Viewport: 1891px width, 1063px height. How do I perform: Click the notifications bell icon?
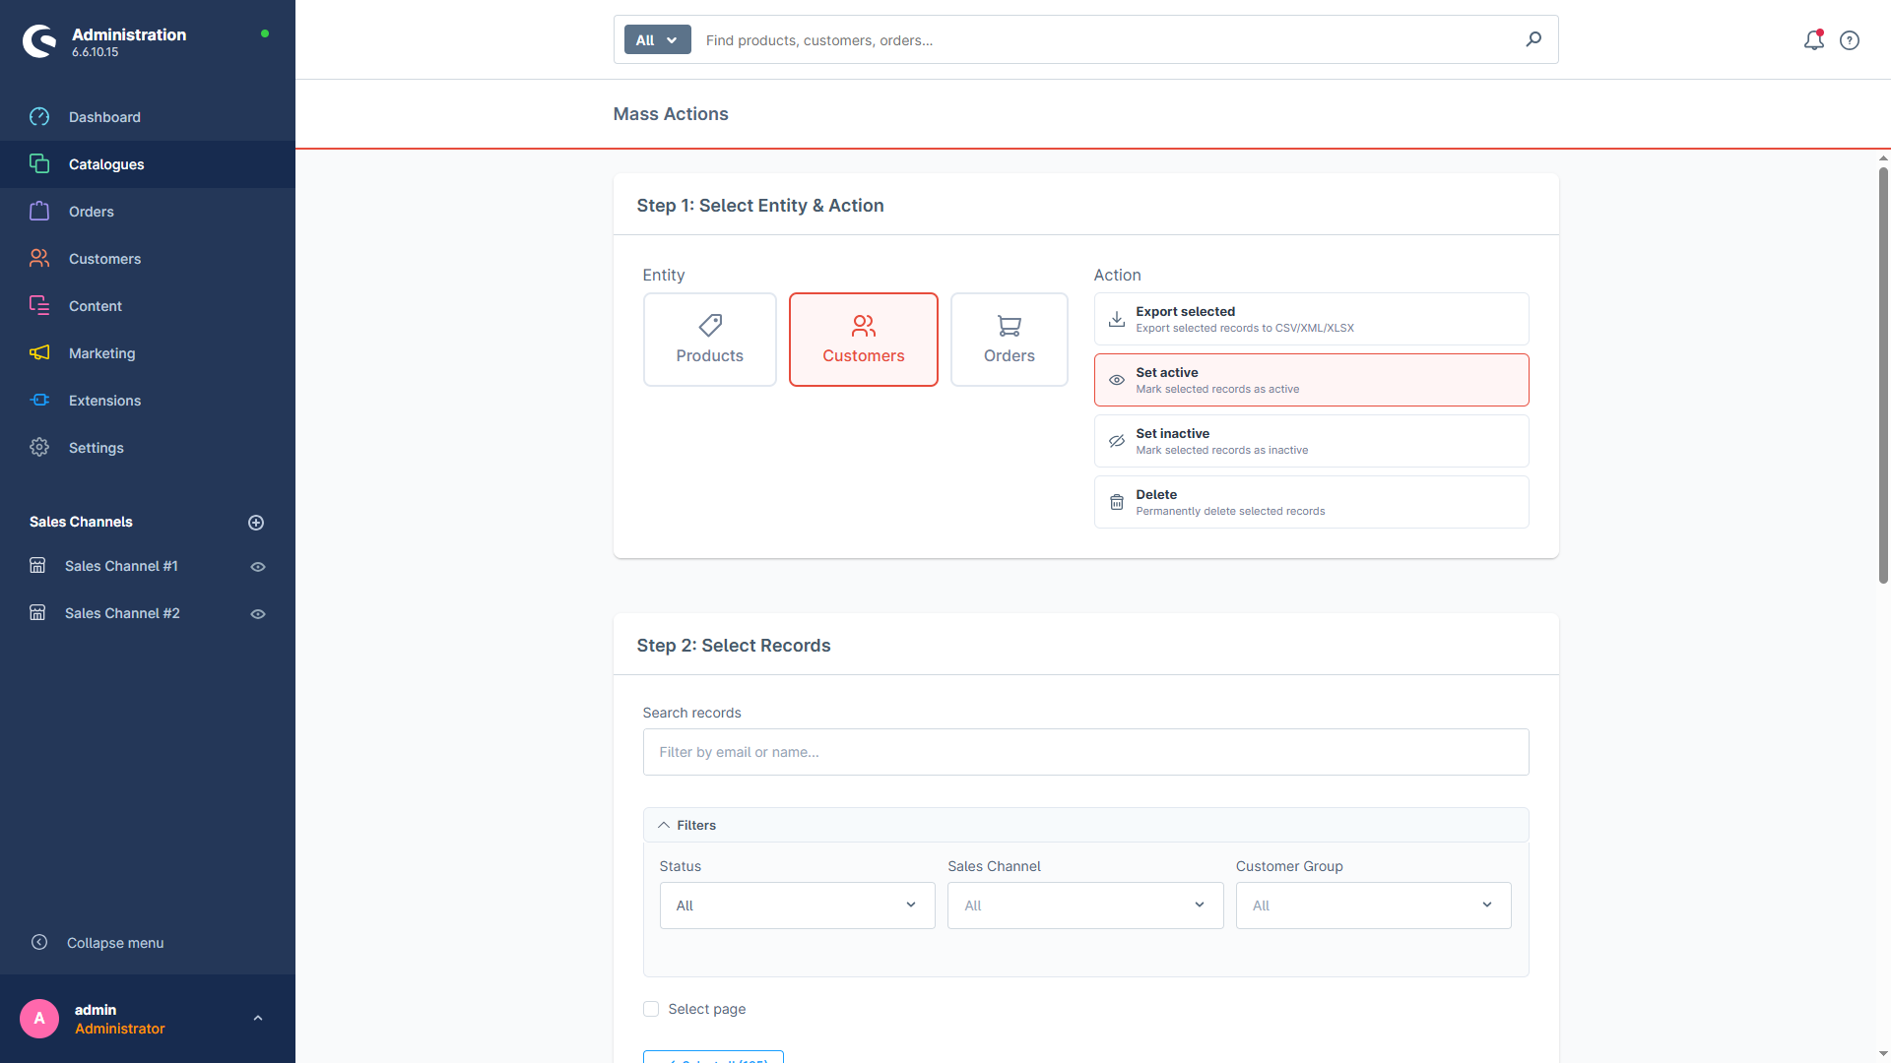pos(1813,40)
